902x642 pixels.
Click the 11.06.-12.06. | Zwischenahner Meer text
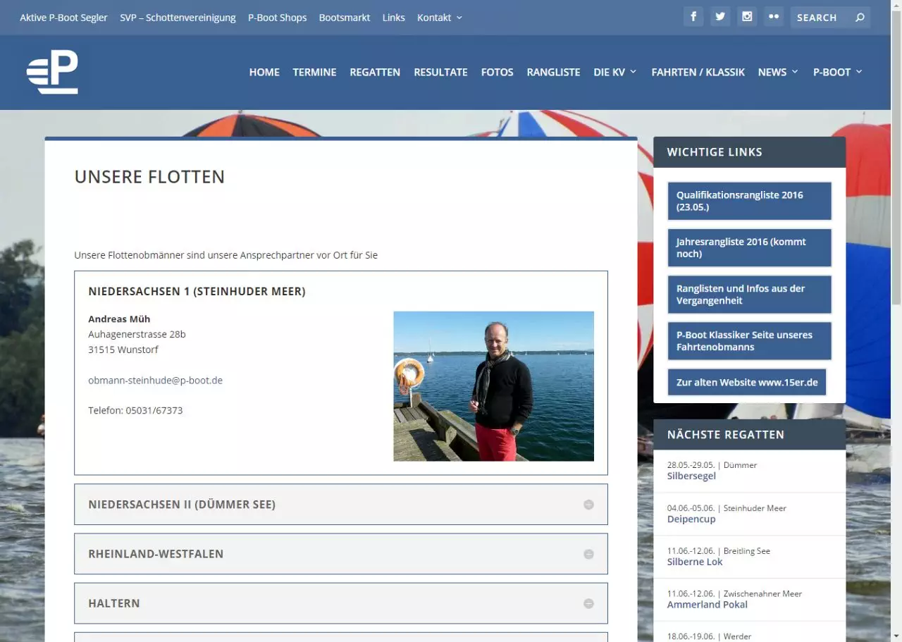coord(734,594)
